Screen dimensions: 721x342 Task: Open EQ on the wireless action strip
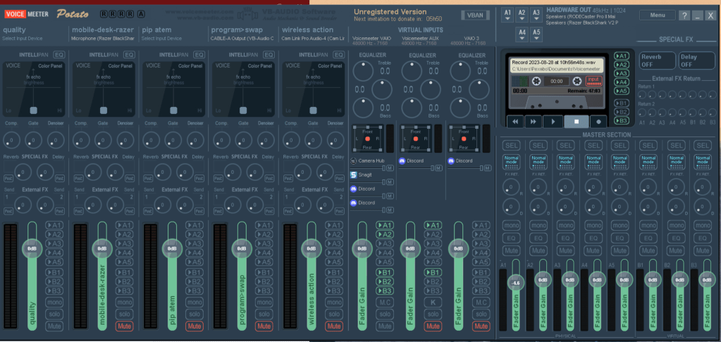pos(338,55)
